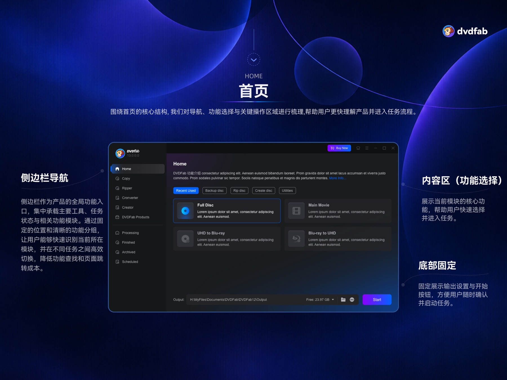Switch to the Create disc tab

264,191
